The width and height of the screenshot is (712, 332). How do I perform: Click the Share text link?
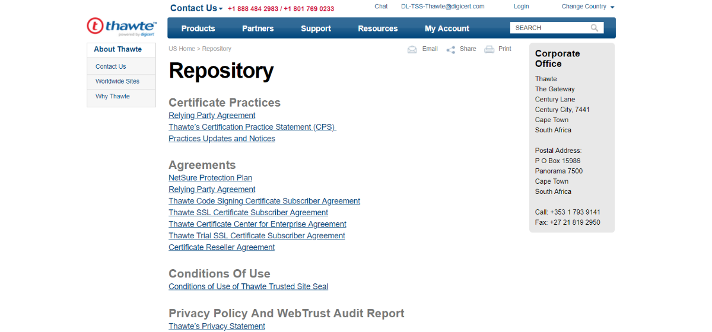tap(468, 49)
